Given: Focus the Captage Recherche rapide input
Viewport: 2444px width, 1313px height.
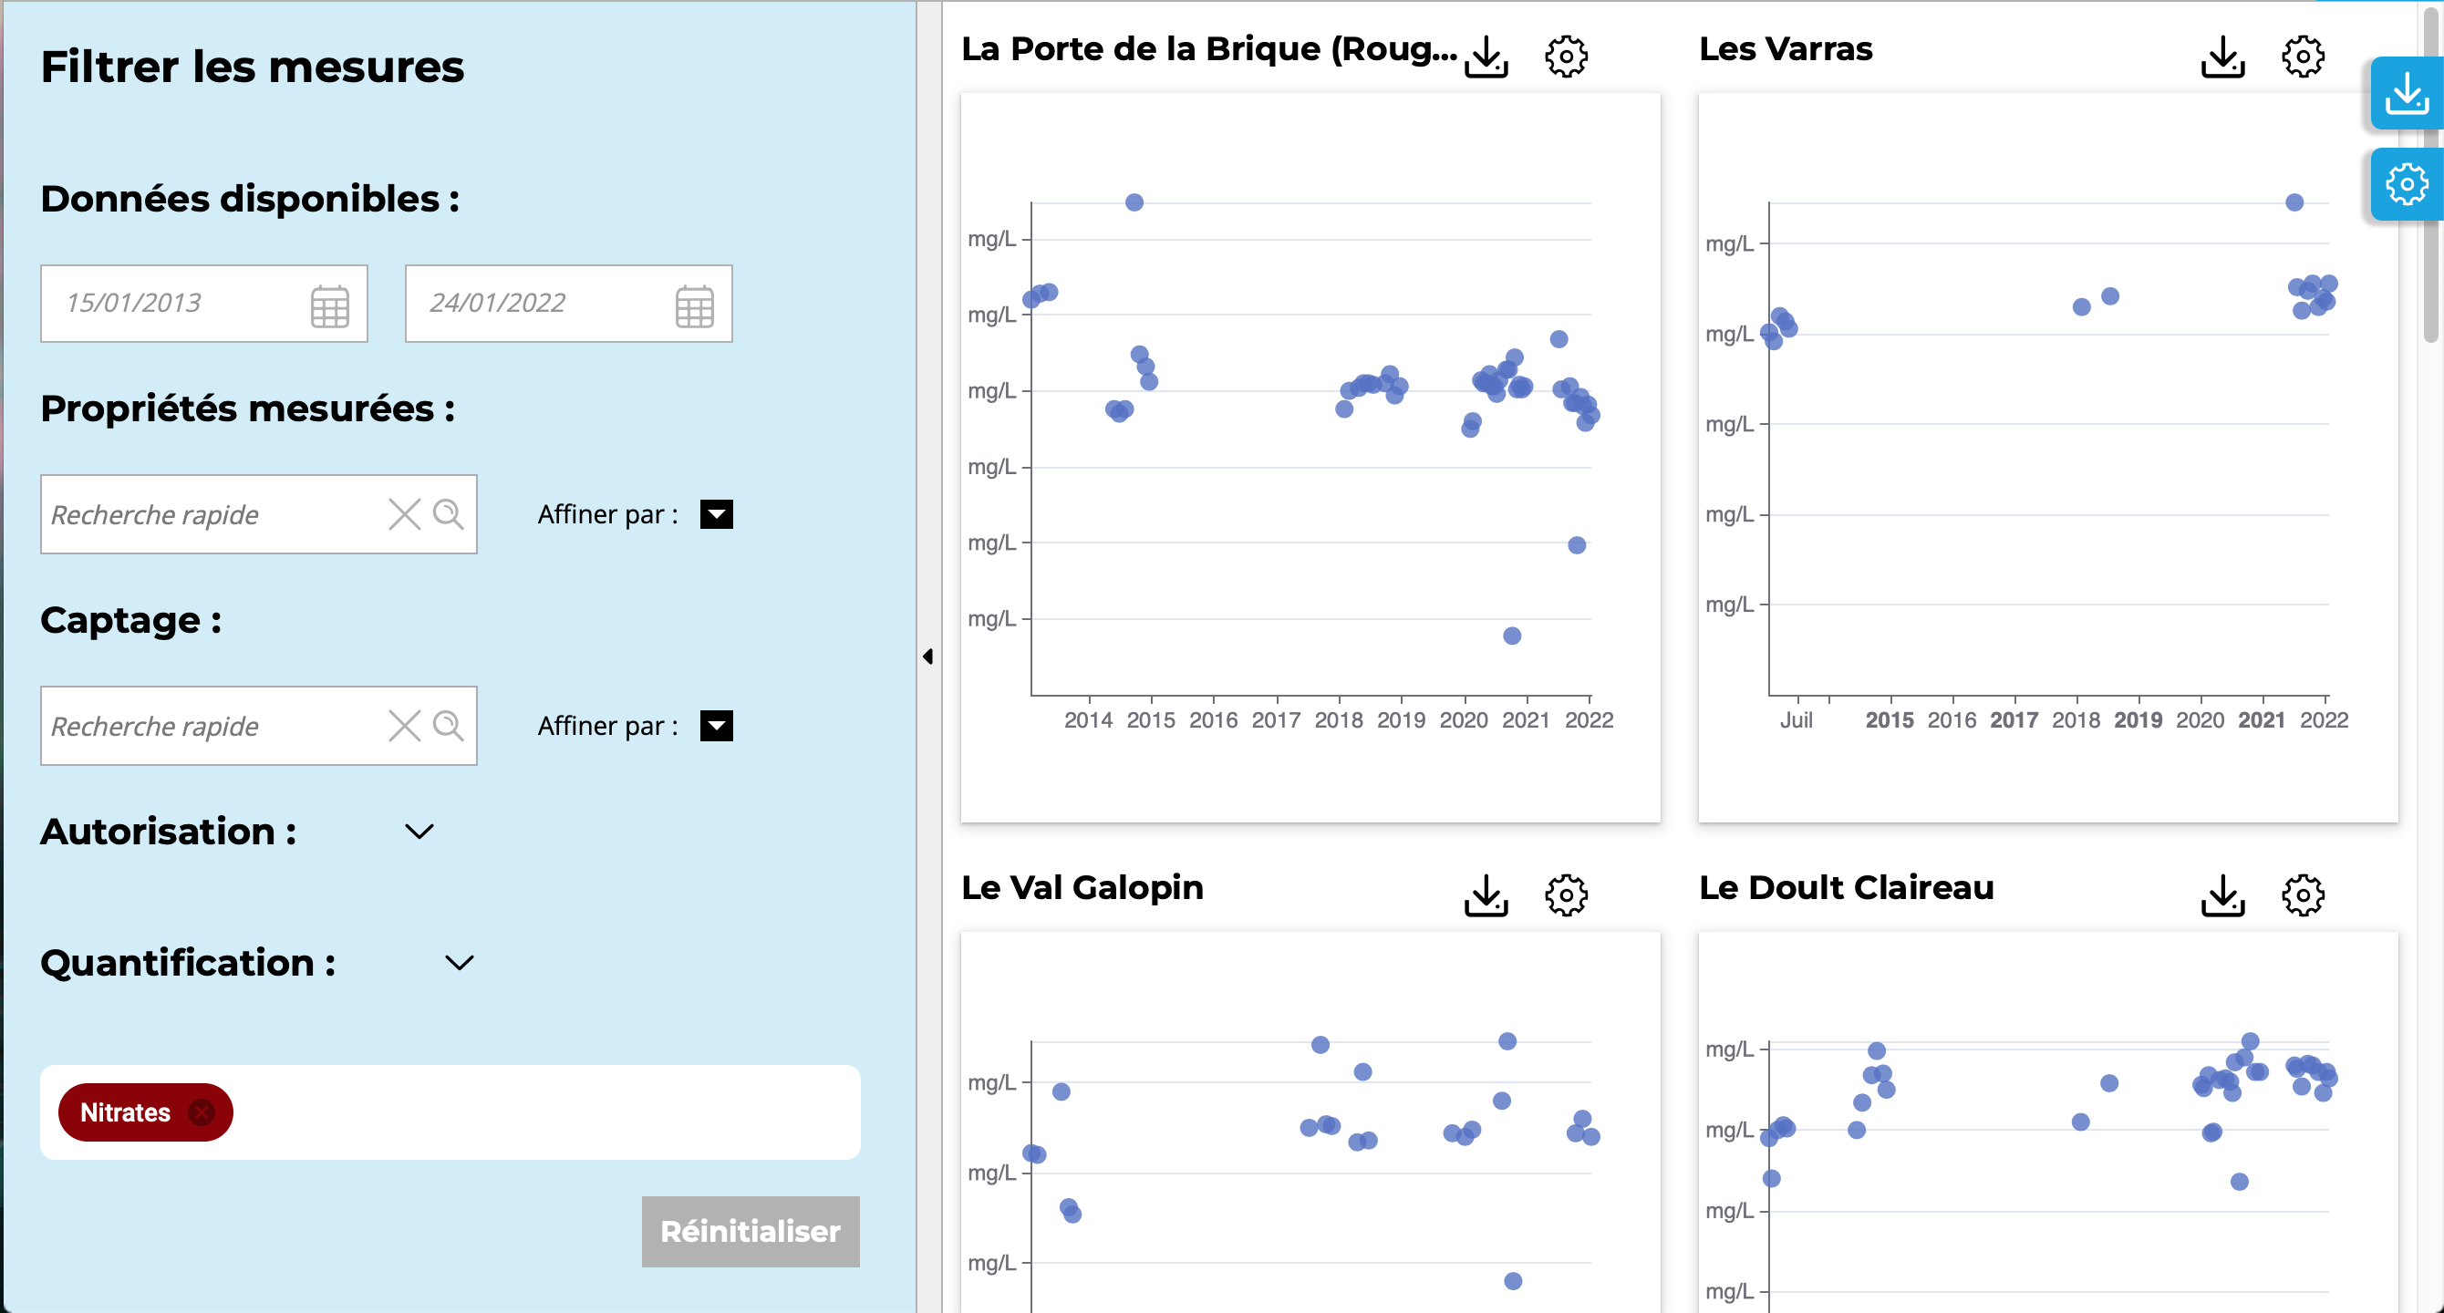Looking at the screenshot, I should [213, 726].
